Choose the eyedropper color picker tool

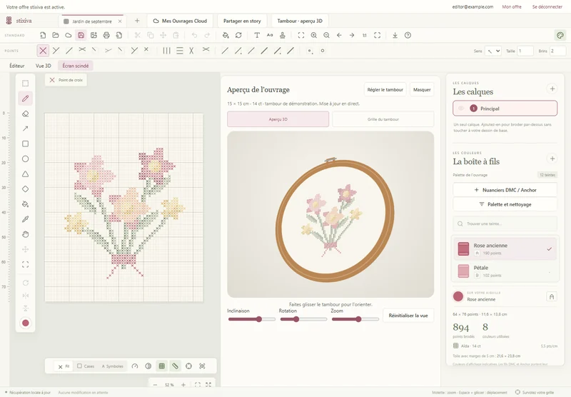click(25, 219)
